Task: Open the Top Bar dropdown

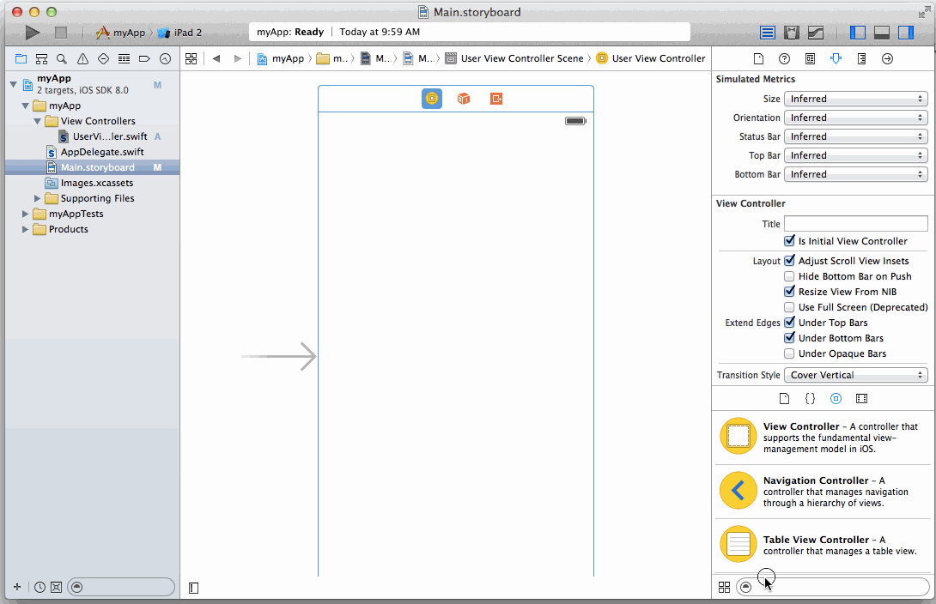Action: tap(856, 155)
